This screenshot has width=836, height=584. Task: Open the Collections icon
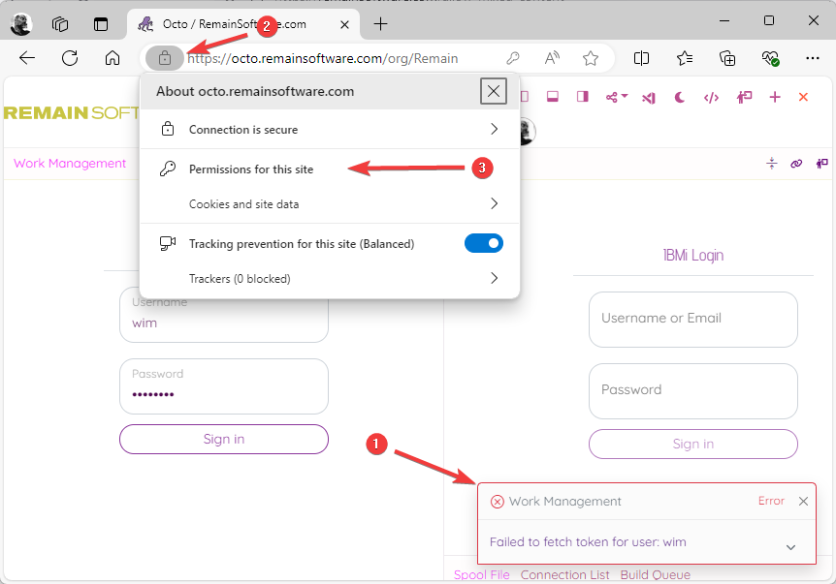point(727,58)
